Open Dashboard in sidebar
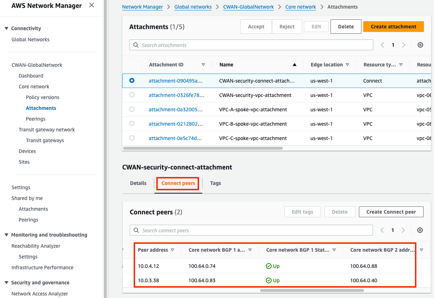 point(31,76)
